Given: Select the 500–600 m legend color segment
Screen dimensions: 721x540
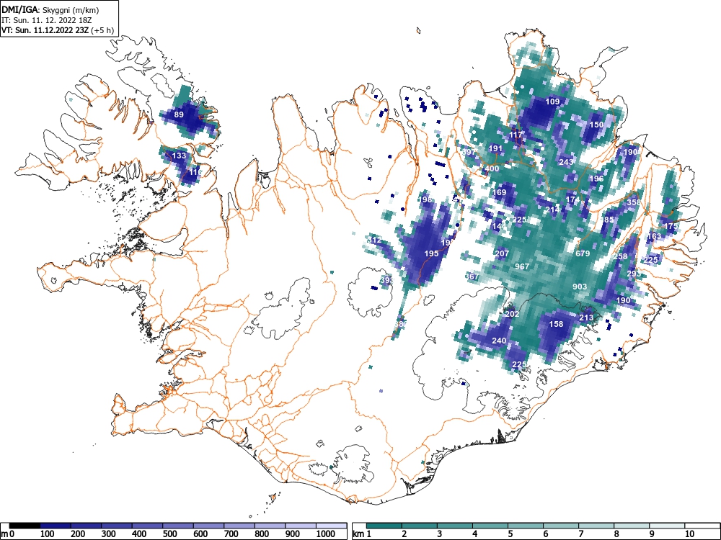Looking at the screenshot, I should [178, 526].
